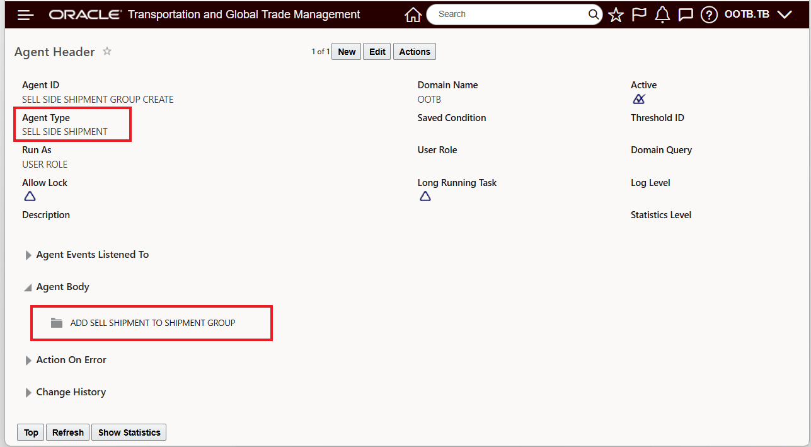Click the Home icon in the header
811x447 pixels.
[413, 14]
